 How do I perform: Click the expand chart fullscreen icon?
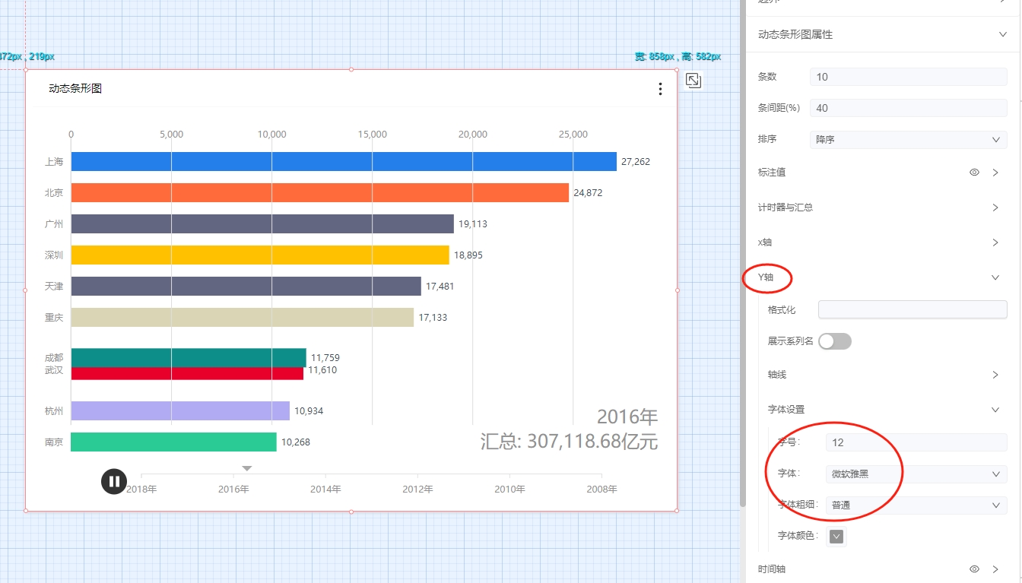(693, 81)
